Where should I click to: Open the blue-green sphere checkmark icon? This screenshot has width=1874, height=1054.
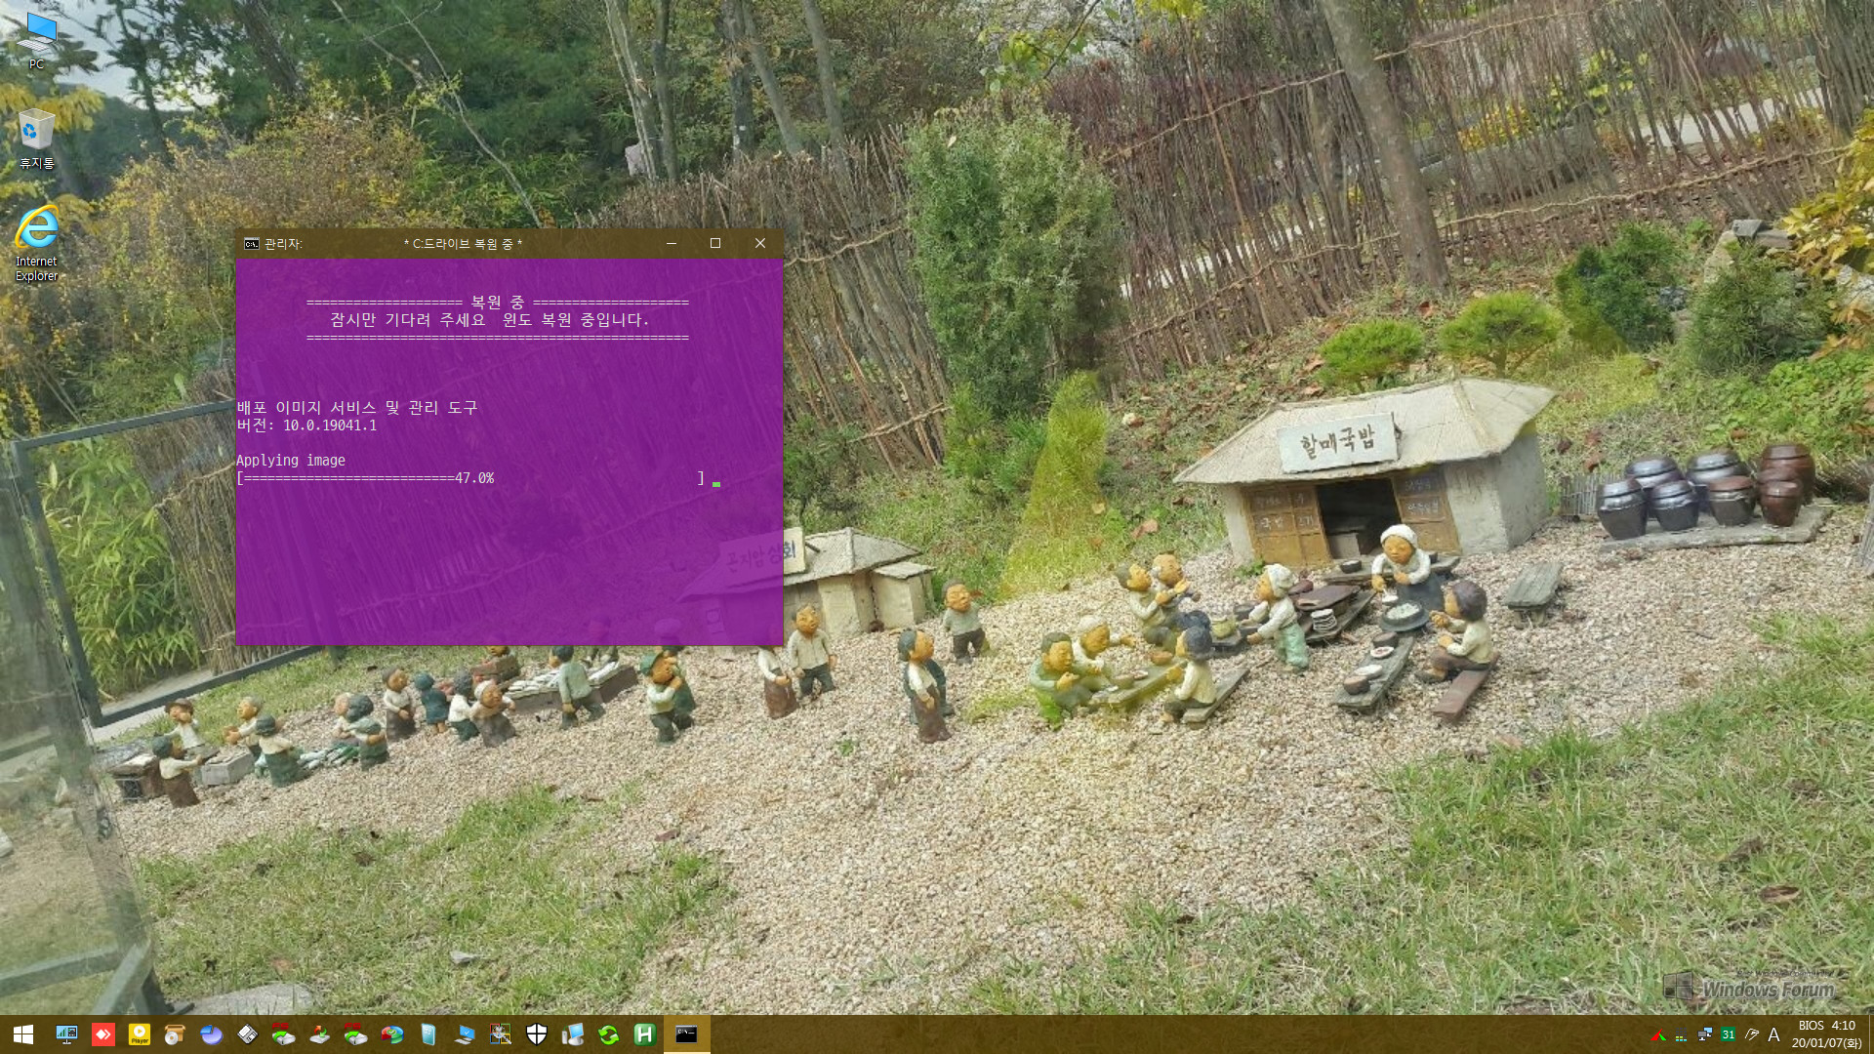point(391,1034)
